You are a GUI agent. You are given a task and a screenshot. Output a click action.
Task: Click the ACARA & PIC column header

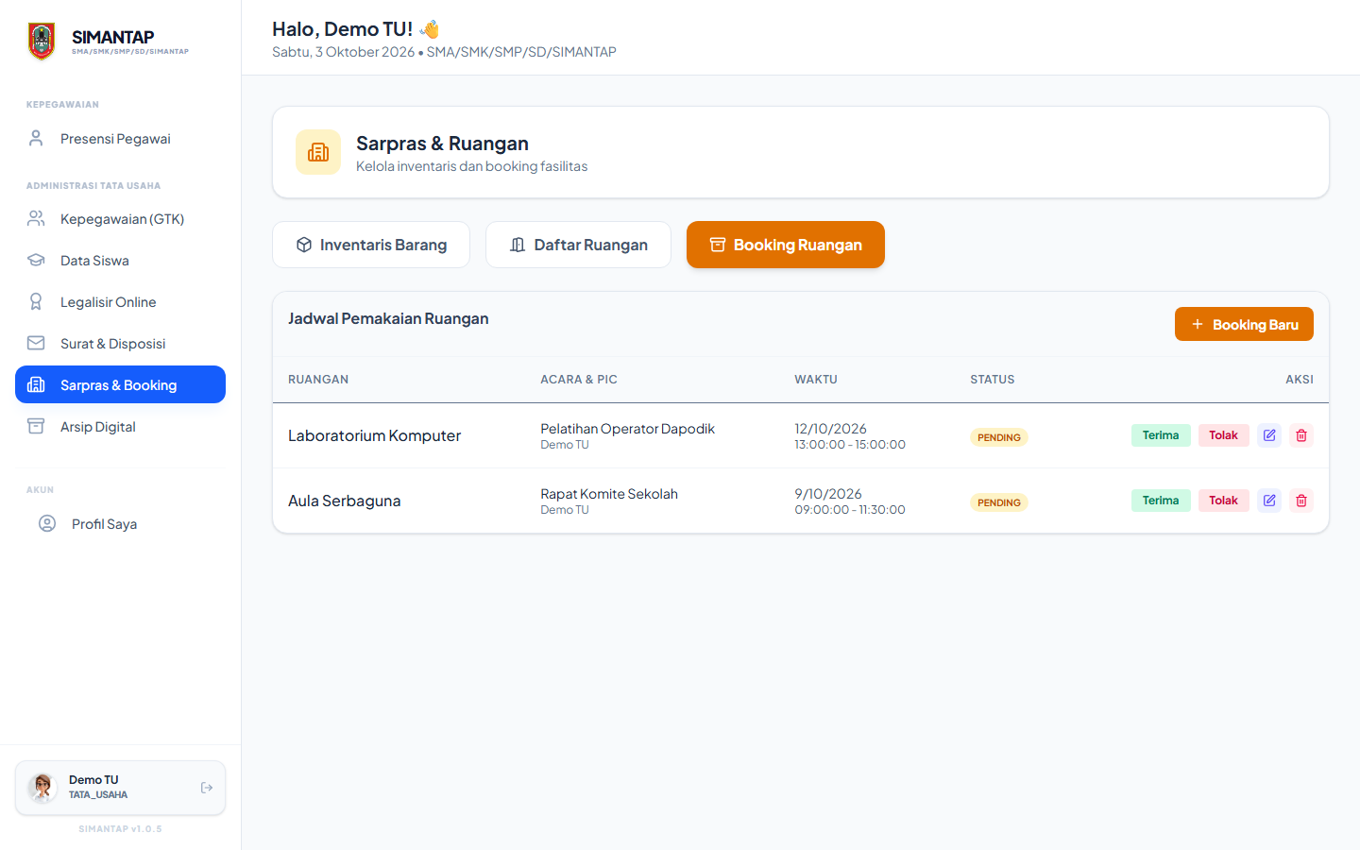pos(579,380)
